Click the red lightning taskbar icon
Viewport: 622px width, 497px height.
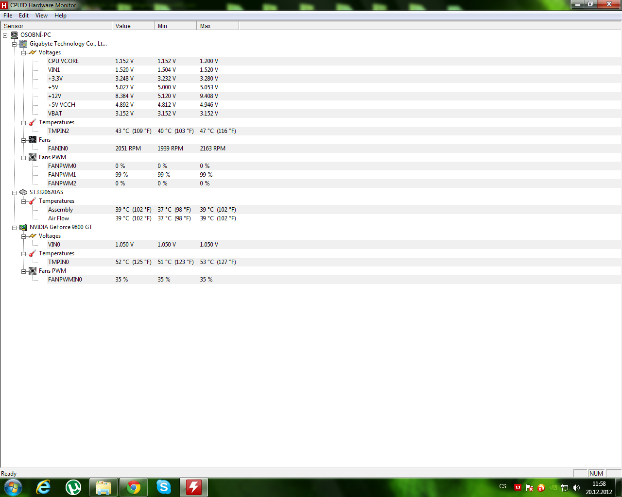point(194,487)
